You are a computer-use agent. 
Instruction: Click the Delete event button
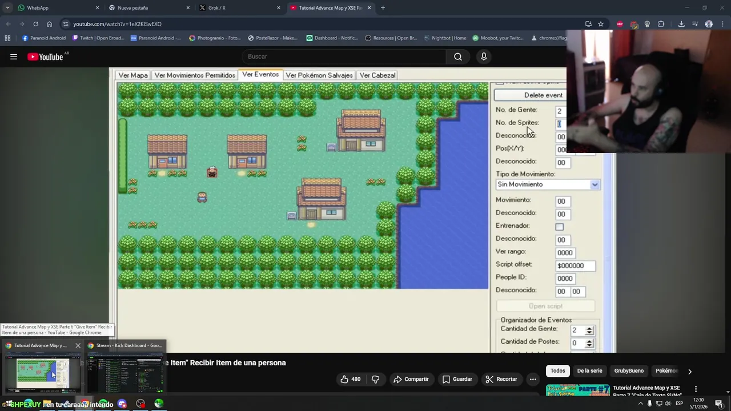tap(531, 95)
